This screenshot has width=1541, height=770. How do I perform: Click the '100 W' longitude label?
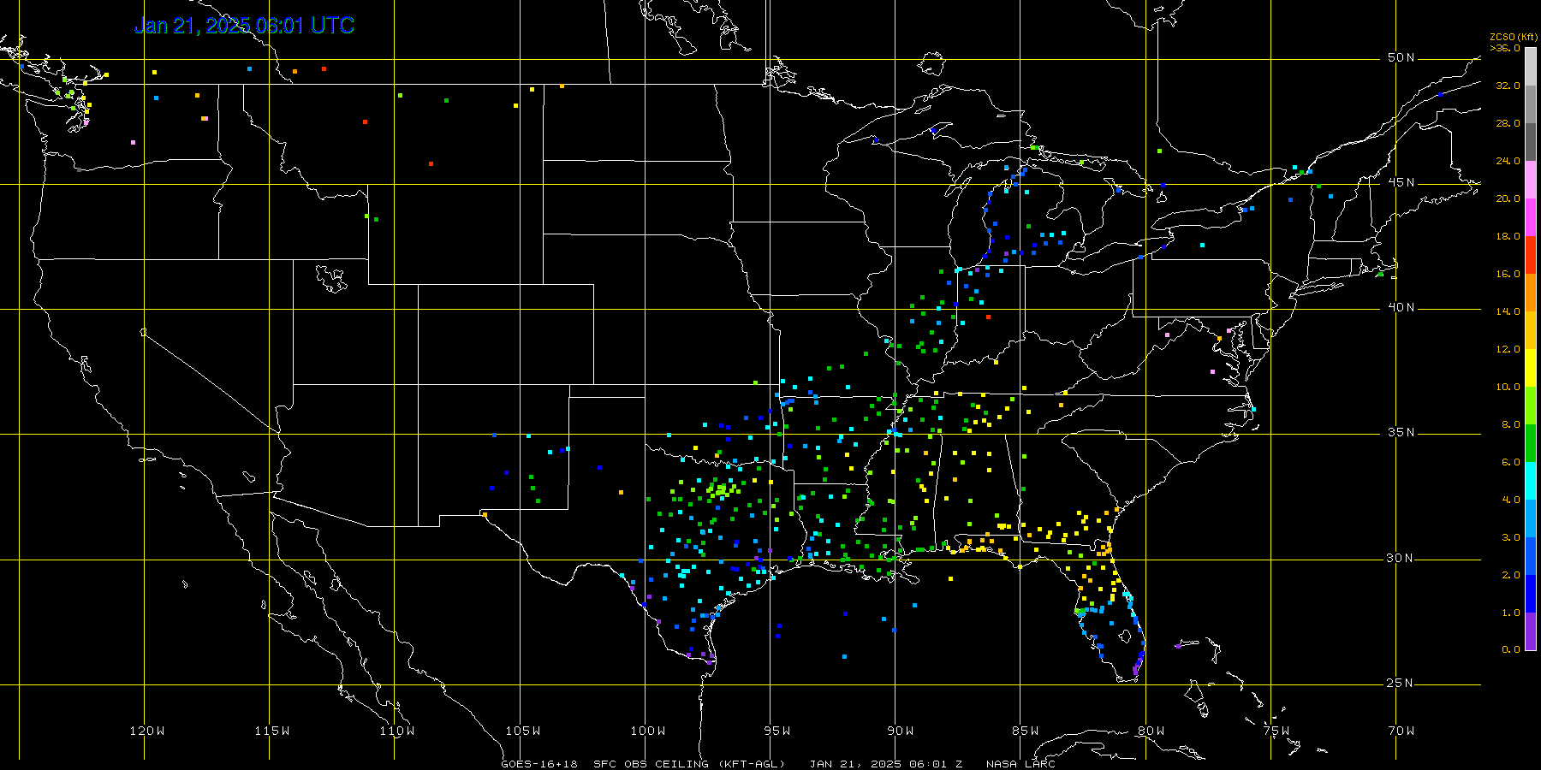click(648, 731)
